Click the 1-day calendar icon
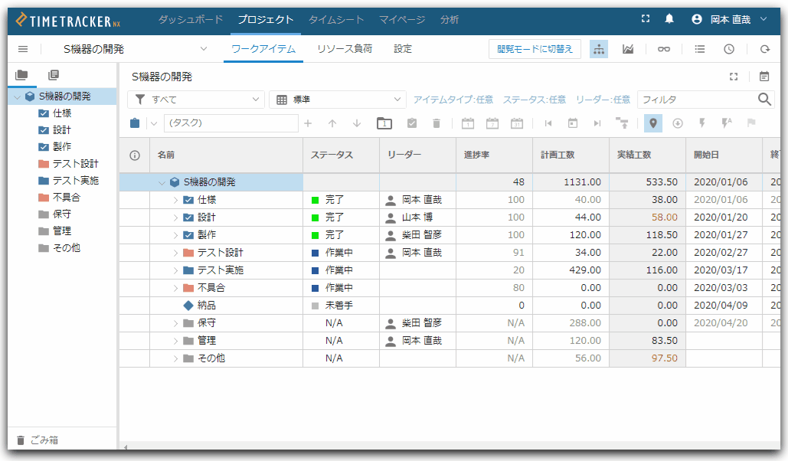Viewport: 788px width, 461px height. (468, 123)
